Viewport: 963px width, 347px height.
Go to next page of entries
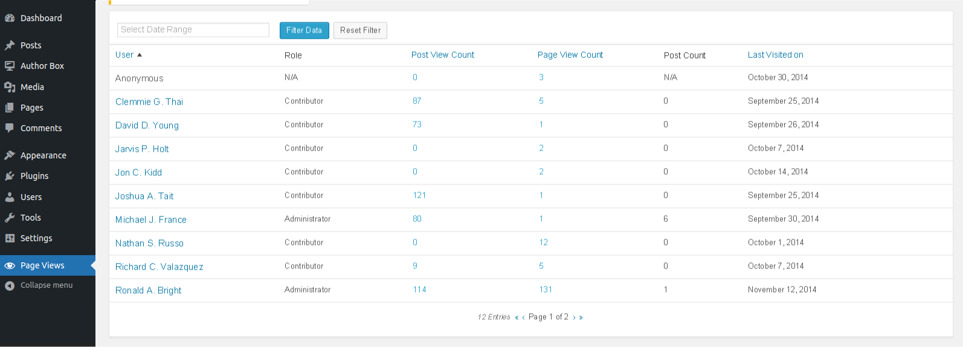574,317
